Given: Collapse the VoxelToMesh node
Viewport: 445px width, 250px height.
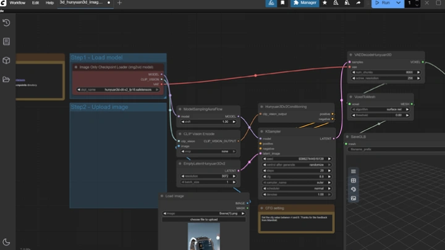Looking at the screenshot, I should pyautogui.click(x=351, y=97).
